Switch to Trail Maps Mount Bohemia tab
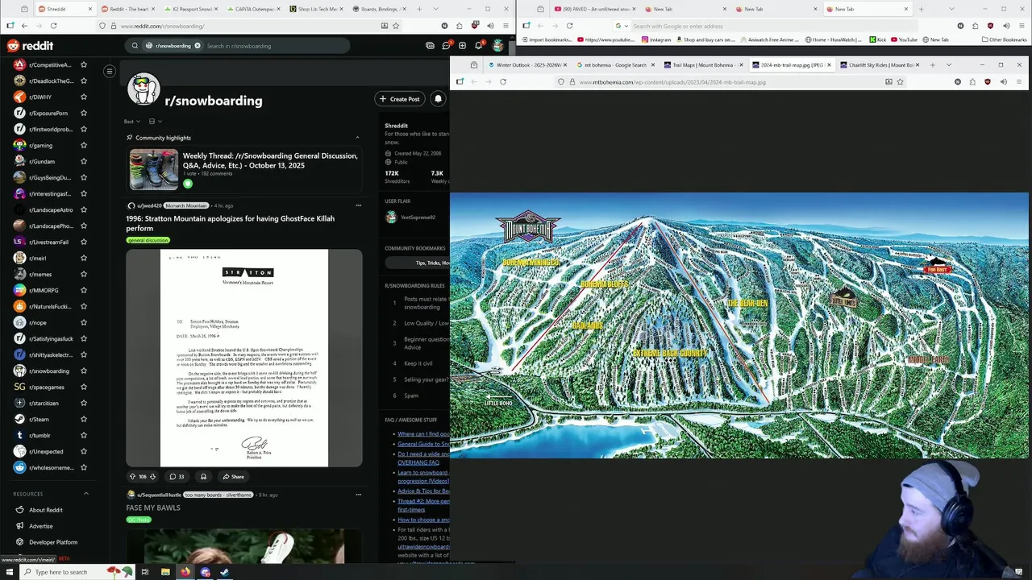This screenshot has width=1032, height=580. pos(703,64)
